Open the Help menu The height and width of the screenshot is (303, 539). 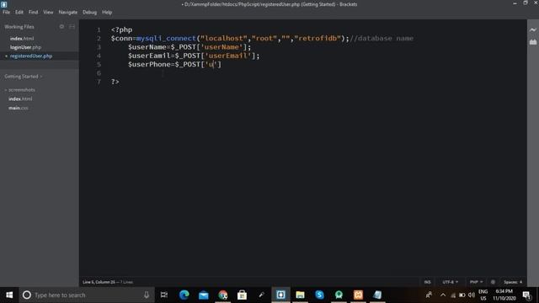coord(107,12)
